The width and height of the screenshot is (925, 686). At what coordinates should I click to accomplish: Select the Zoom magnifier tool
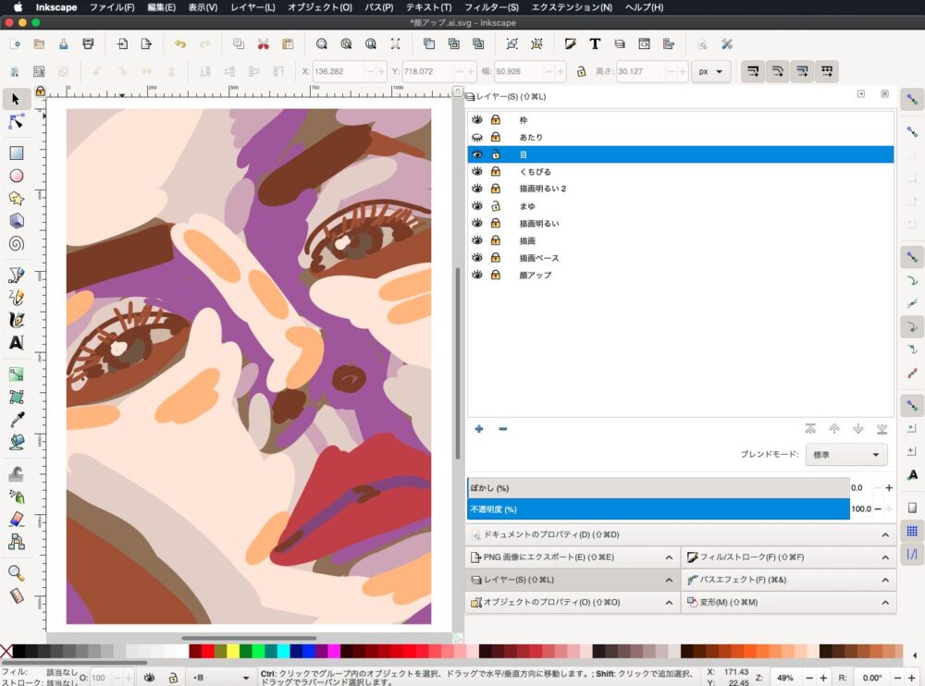click(16, 574)
